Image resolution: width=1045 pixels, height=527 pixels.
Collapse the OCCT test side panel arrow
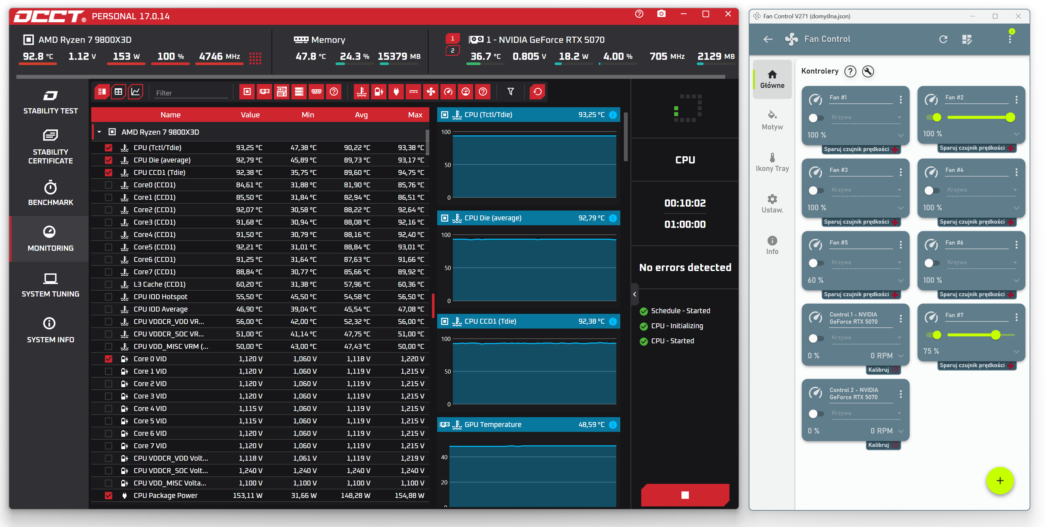(635, 295)
